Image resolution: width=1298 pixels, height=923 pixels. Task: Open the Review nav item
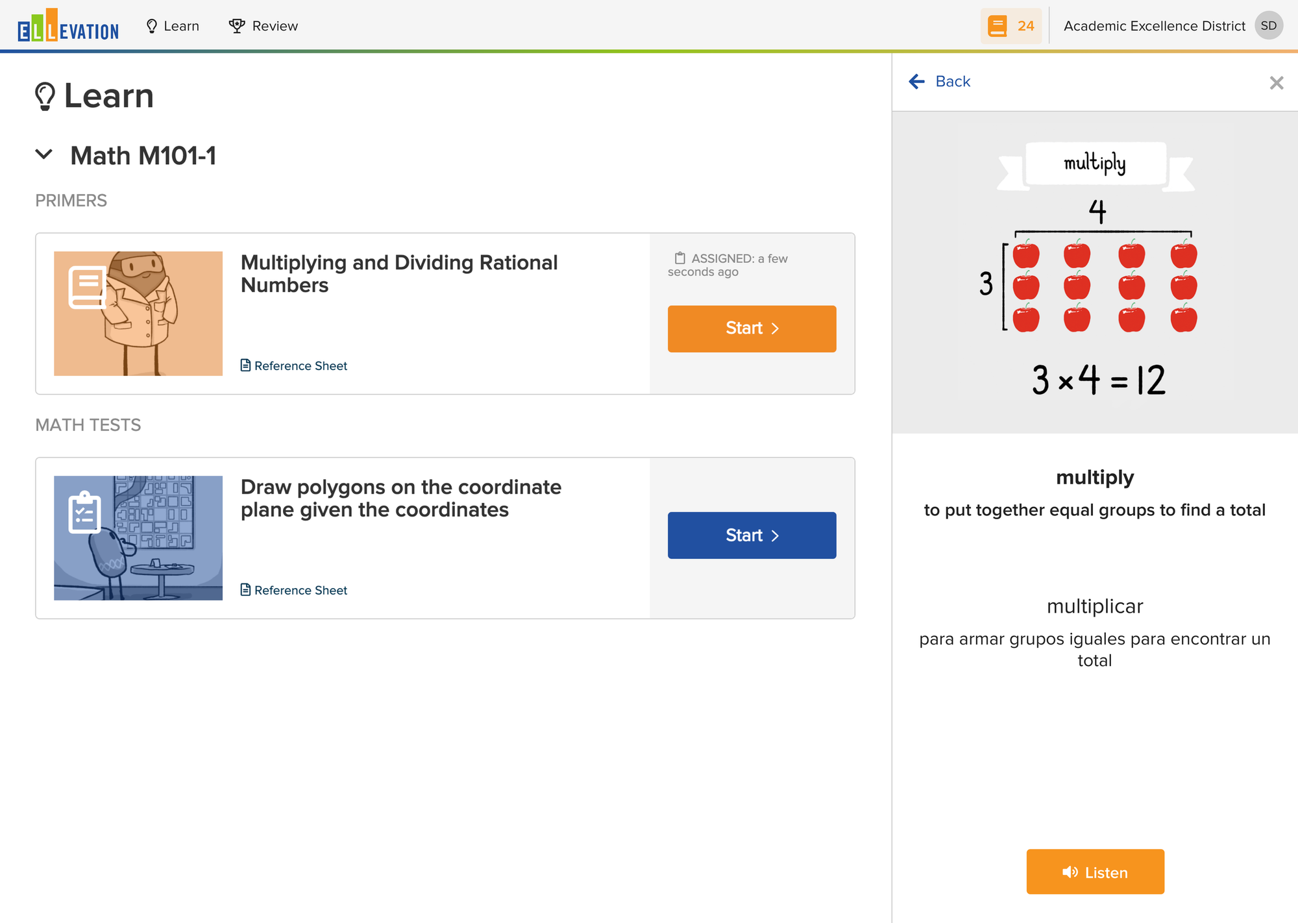tap(263, 26)
